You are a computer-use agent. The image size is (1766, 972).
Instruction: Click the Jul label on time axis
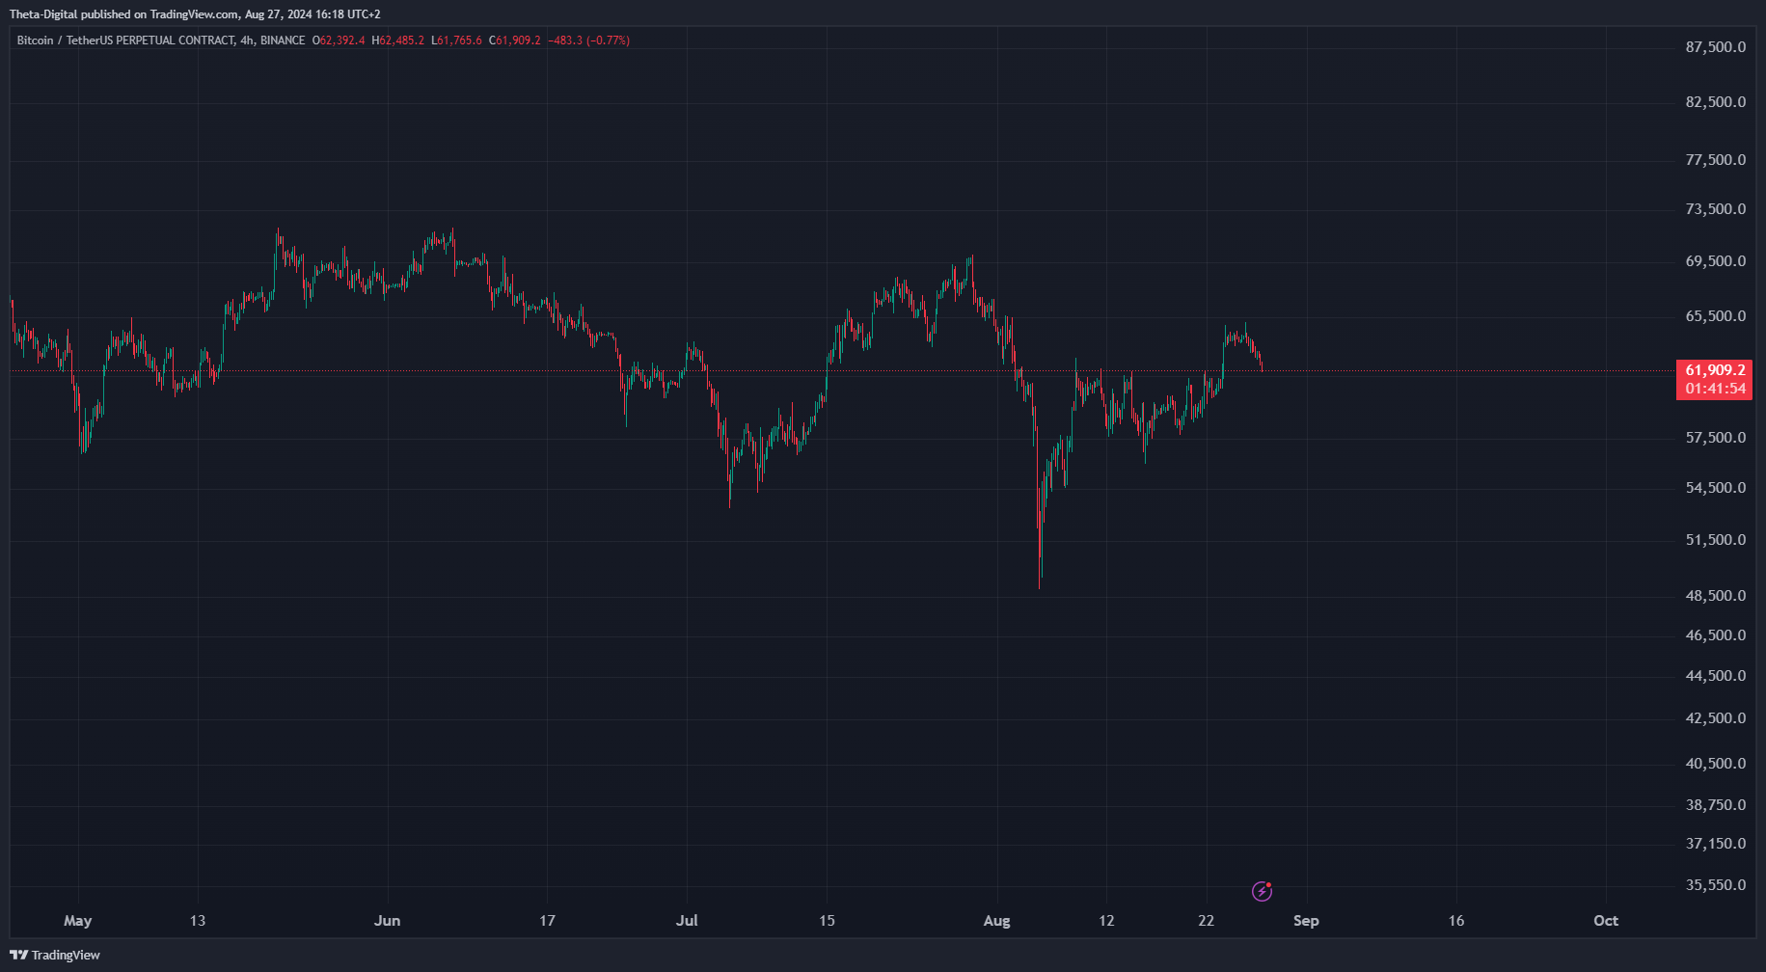pyautogui.click(x=687, y=921)
